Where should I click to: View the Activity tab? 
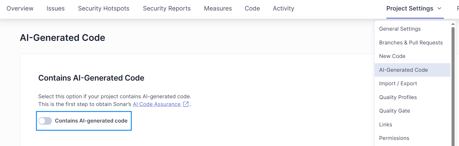(283, 9)
